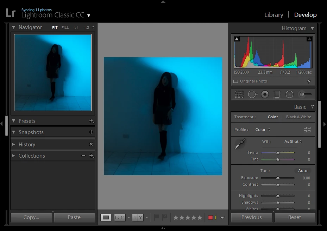Click the Reset button

295,217
